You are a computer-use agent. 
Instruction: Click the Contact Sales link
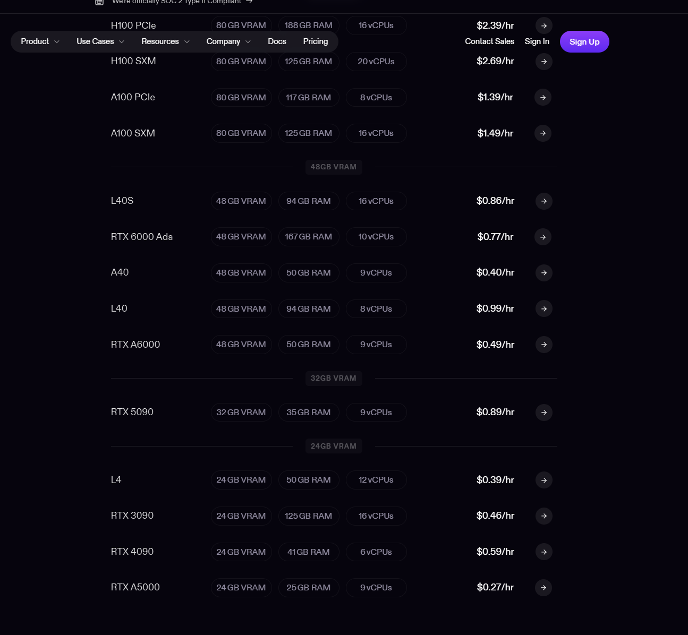(x=489, y=41)
